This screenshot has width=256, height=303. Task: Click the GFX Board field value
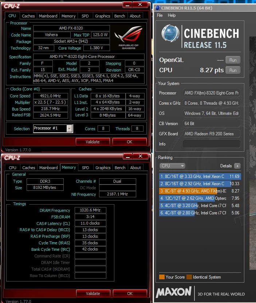(x=212, y=134)
